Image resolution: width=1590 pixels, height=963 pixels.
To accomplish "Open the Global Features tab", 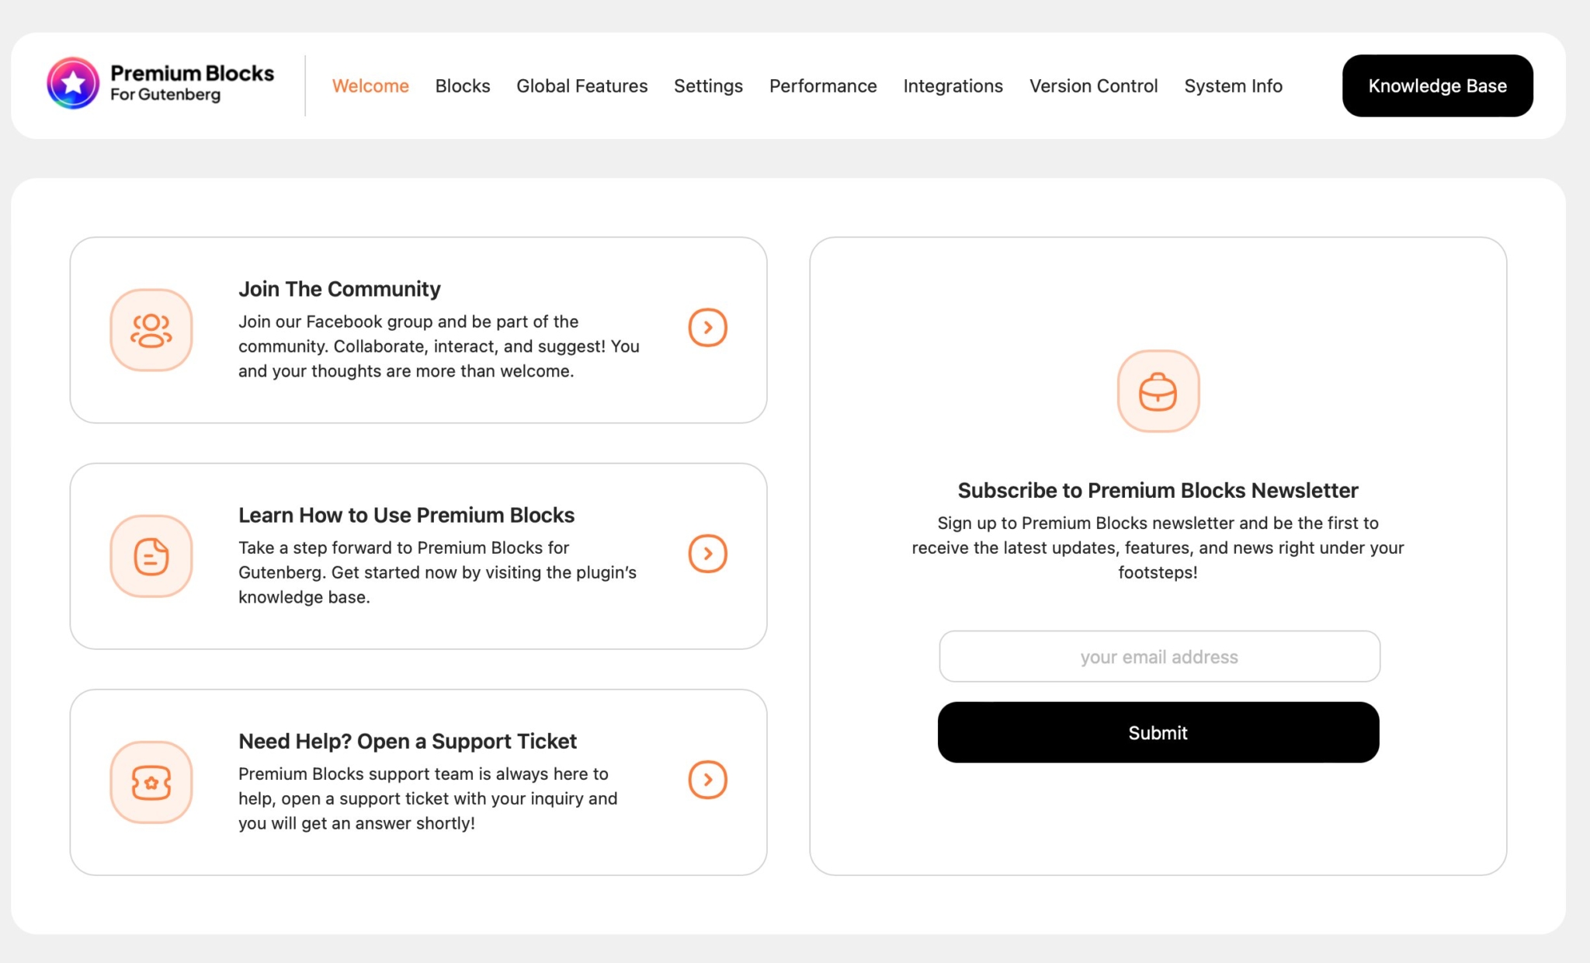I will (x=582, y=86).
